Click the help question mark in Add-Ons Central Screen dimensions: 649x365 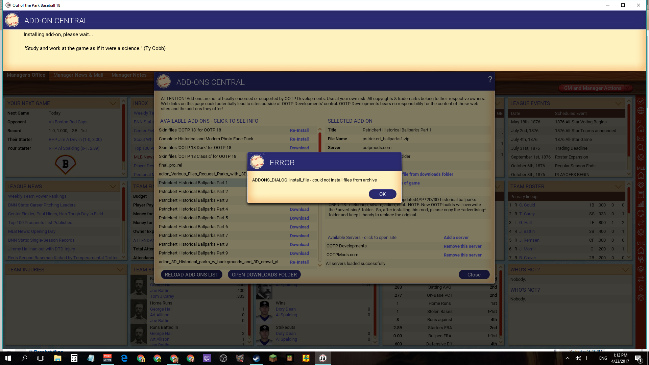click(x=490, y=79)
